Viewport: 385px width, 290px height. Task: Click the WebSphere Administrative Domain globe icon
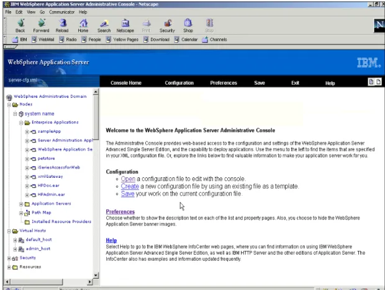pos(9,97)
